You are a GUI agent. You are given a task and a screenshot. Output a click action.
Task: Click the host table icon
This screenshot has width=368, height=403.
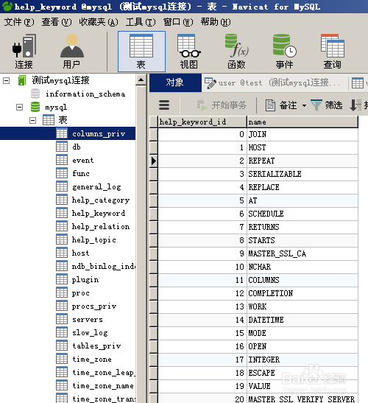click(62, 253)
